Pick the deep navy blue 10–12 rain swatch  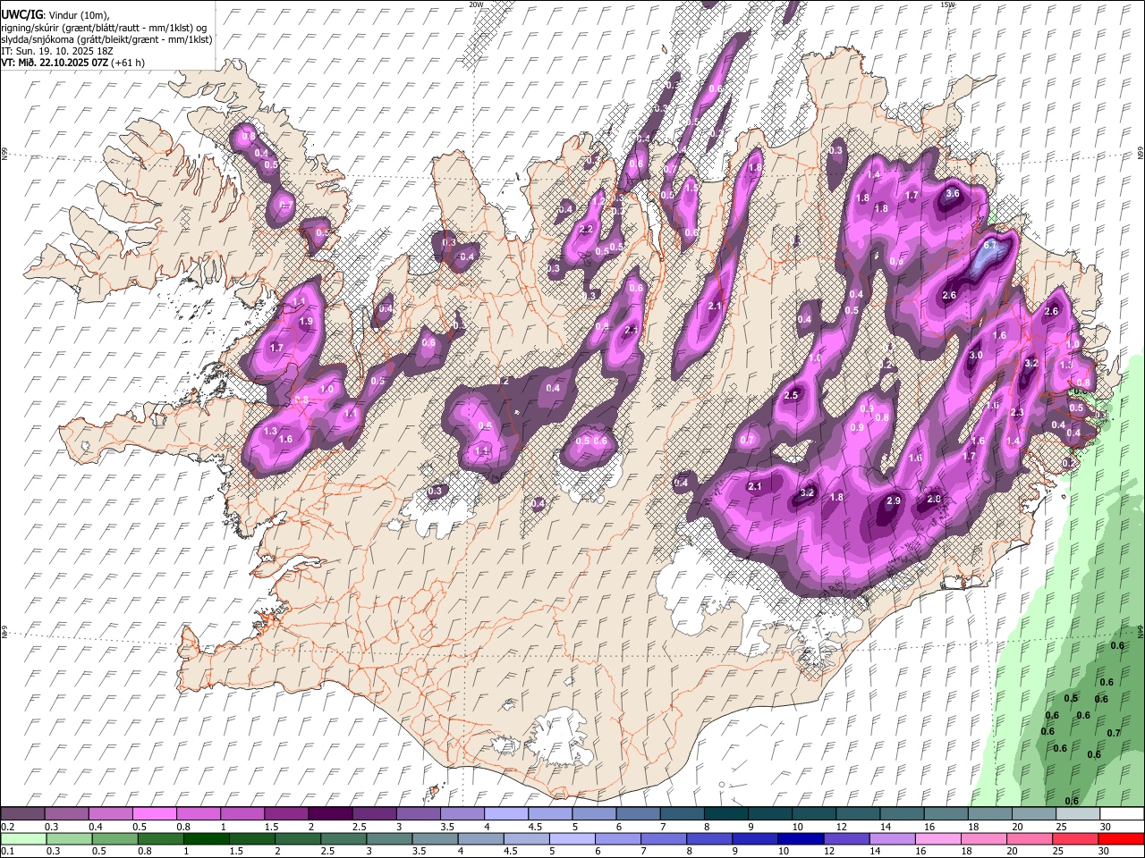pos(800,839)
